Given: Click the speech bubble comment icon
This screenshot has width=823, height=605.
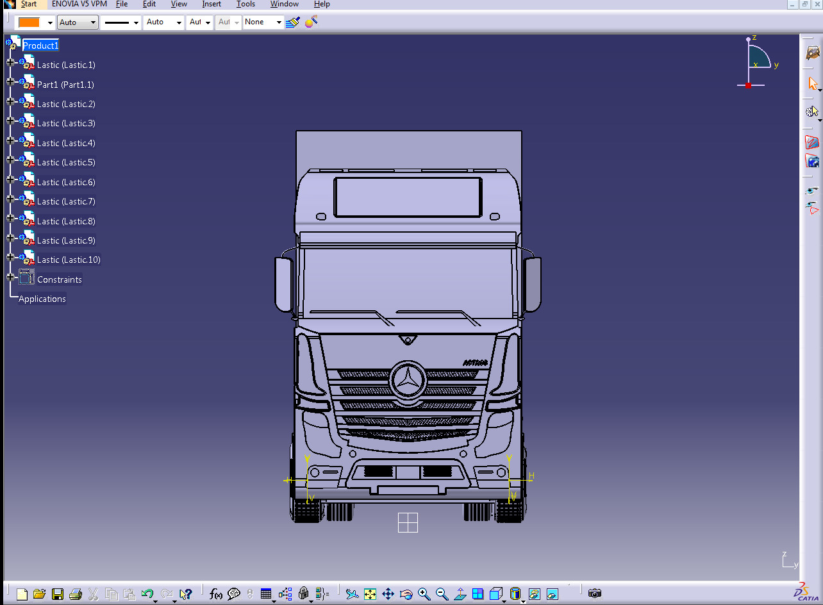Looking at the screenshot, I should click(x=234, y=594).
